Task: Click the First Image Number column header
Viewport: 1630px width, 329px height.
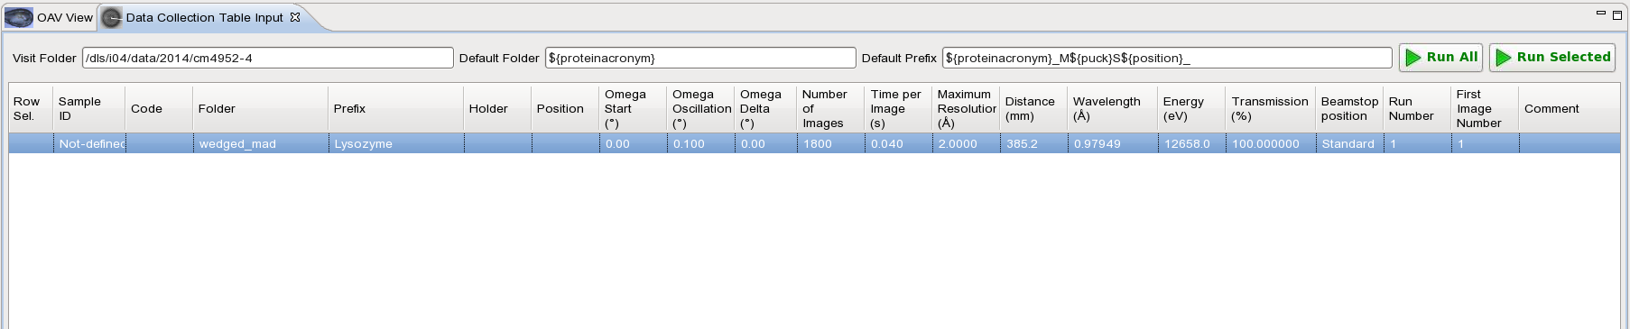Action: click(x=1486, y=109)
